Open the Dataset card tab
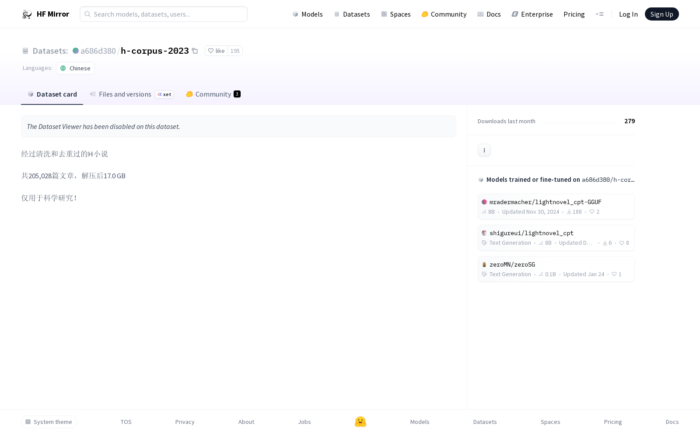700x437 pixels. pos(52,94)
